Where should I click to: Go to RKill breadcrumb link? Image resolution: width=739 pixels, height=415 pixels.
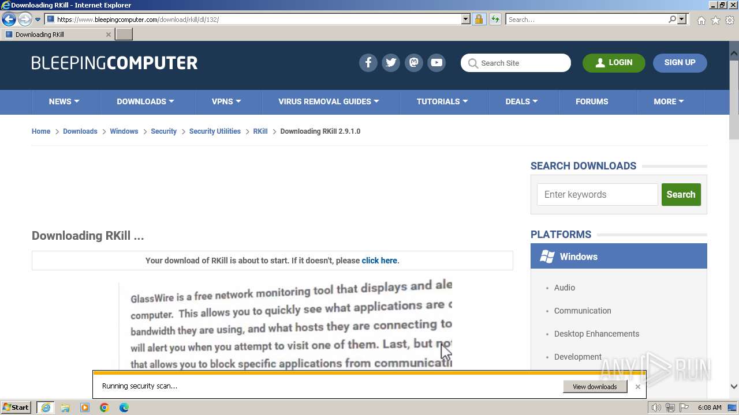260,131
